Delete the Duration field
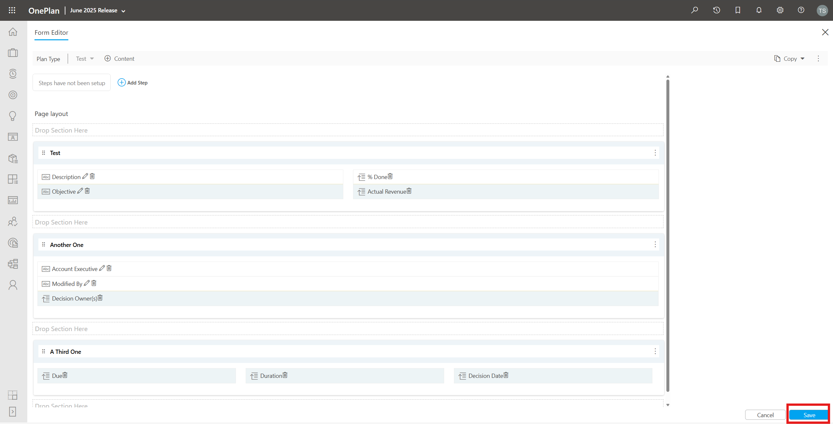Screen dimensions: 833x424 [x=285, y=375]
